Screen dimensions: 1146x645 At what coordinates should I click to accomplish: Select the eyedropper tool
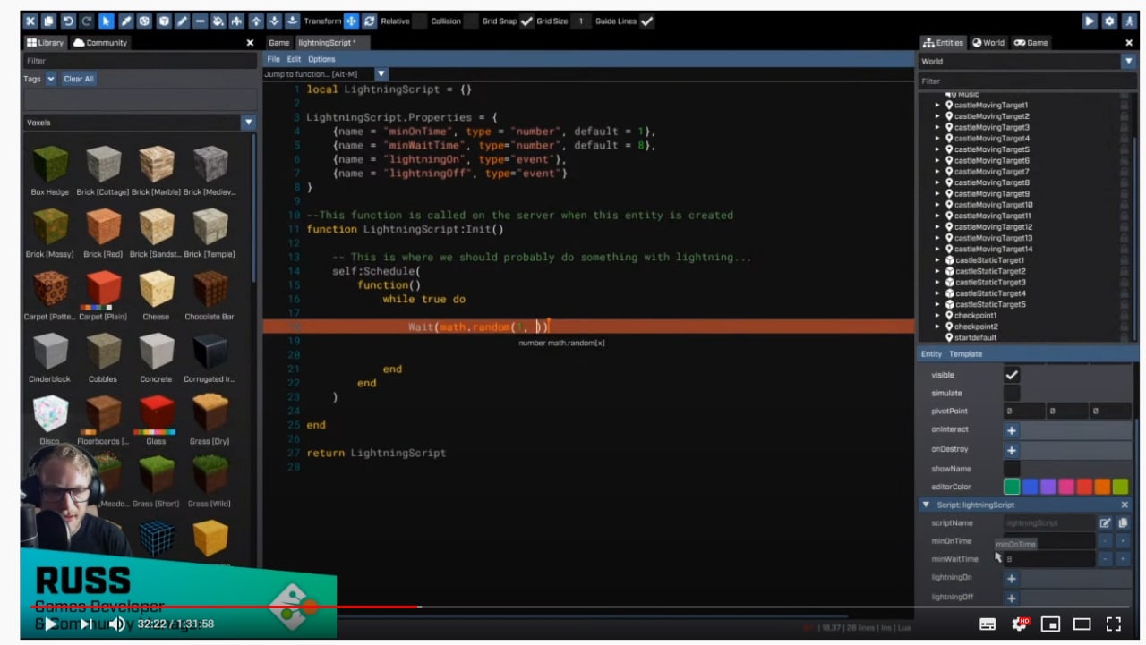tap(126, 21)
